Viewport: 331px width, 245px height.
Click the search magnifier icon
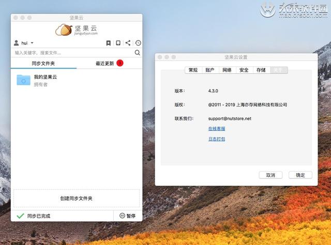point(137,53)
